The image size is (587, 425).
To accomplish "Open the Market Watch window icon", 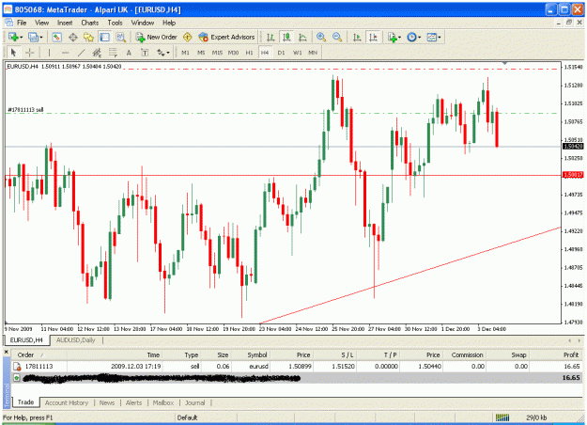I will 56,37.
